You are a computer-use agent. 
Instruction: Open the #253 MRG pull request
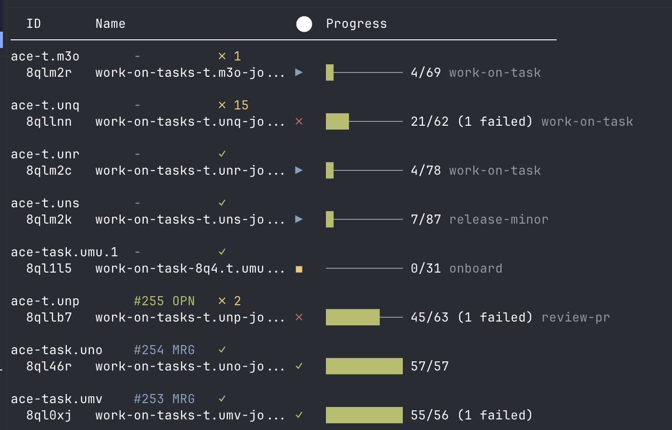164,399
